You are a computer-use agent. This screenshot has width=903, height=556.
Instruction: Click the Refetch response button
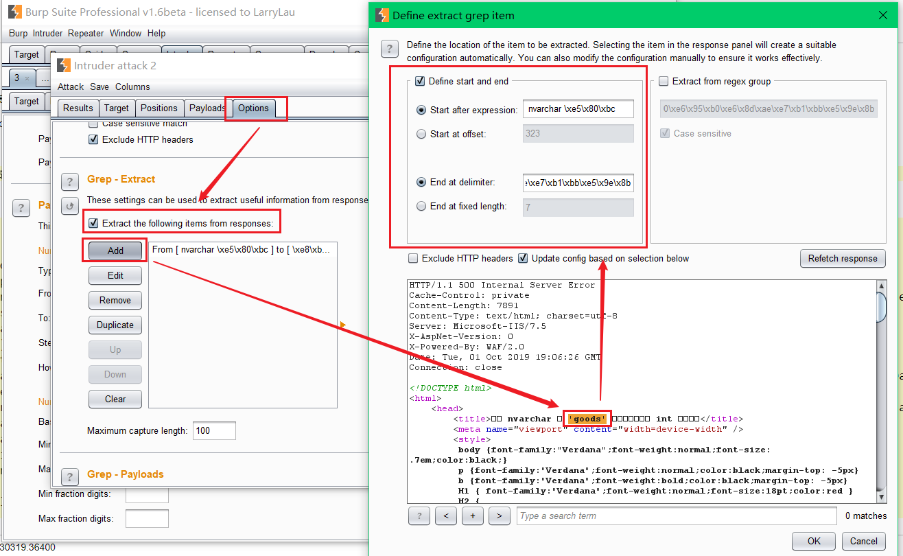pyautogui.click(x=843, y=259)
